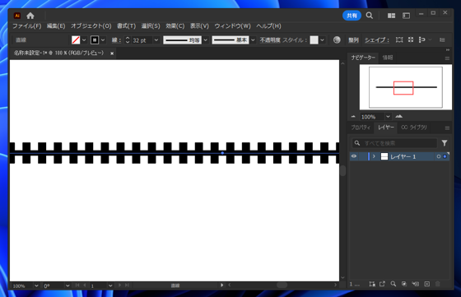Open the ヘルプ(H) menu
The height and width of the screenshot is (297, 461).
click(x=268, y=26)
